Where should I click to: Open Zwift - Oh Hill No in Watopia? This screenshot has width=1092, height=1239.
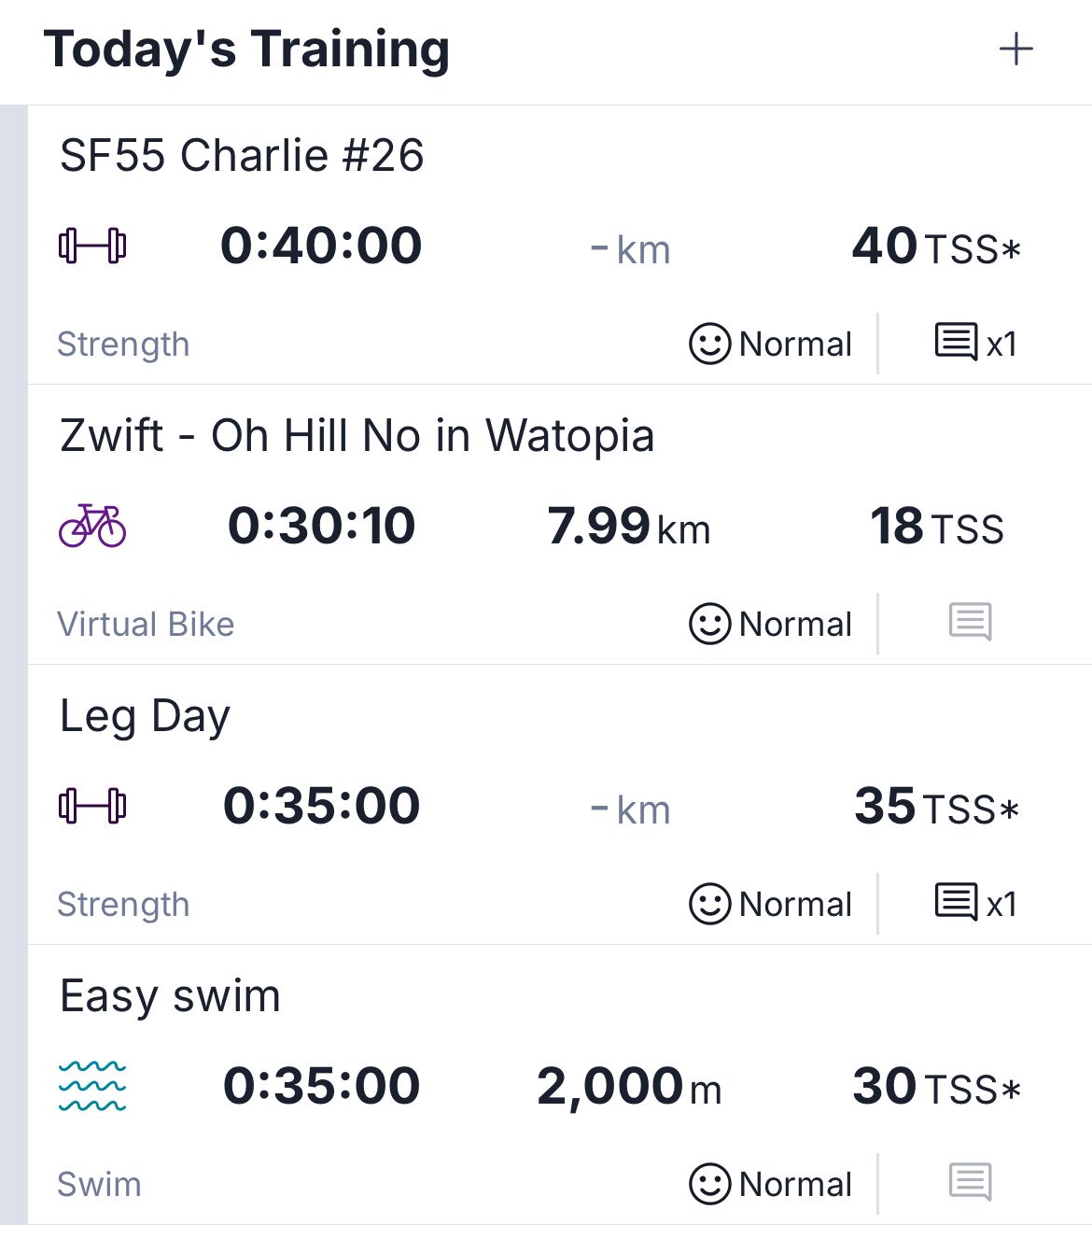tap(357, 435)
